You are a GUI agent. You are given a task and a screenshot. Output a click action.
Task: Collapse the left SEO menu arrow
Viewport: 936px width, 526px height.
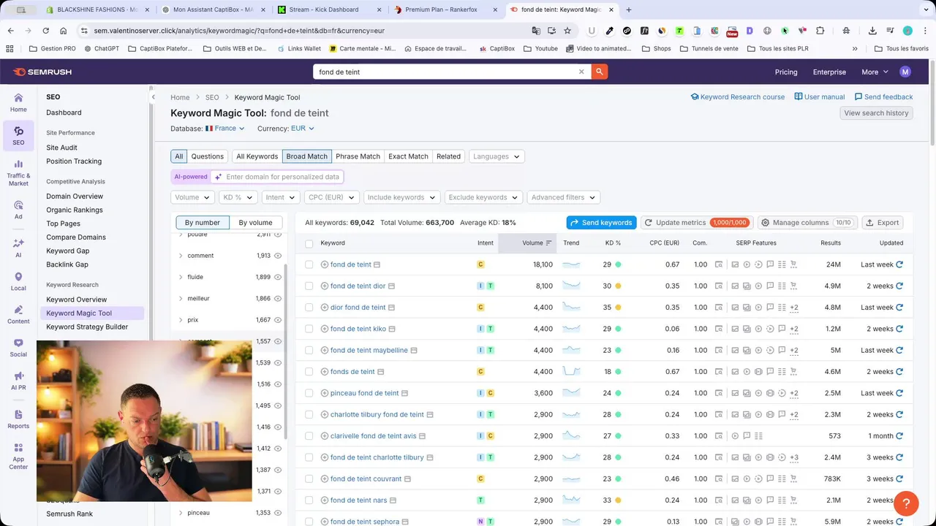click(x=153, y=97)
